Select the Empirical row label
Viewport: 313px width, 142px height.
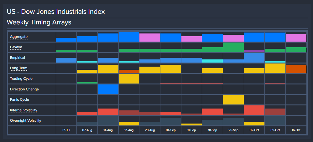[x=18, y=58]
